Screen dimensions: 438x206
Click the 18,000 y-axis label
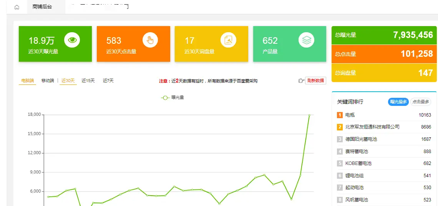[x=34, y=115]
